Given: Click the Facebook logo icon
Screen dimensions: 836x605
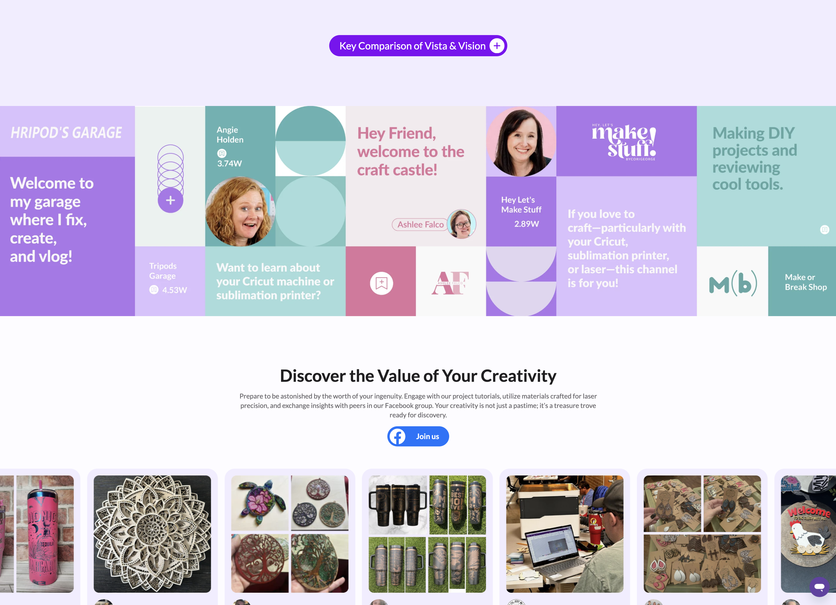Looking at the screenshot, I should click(x=397, y=436).
